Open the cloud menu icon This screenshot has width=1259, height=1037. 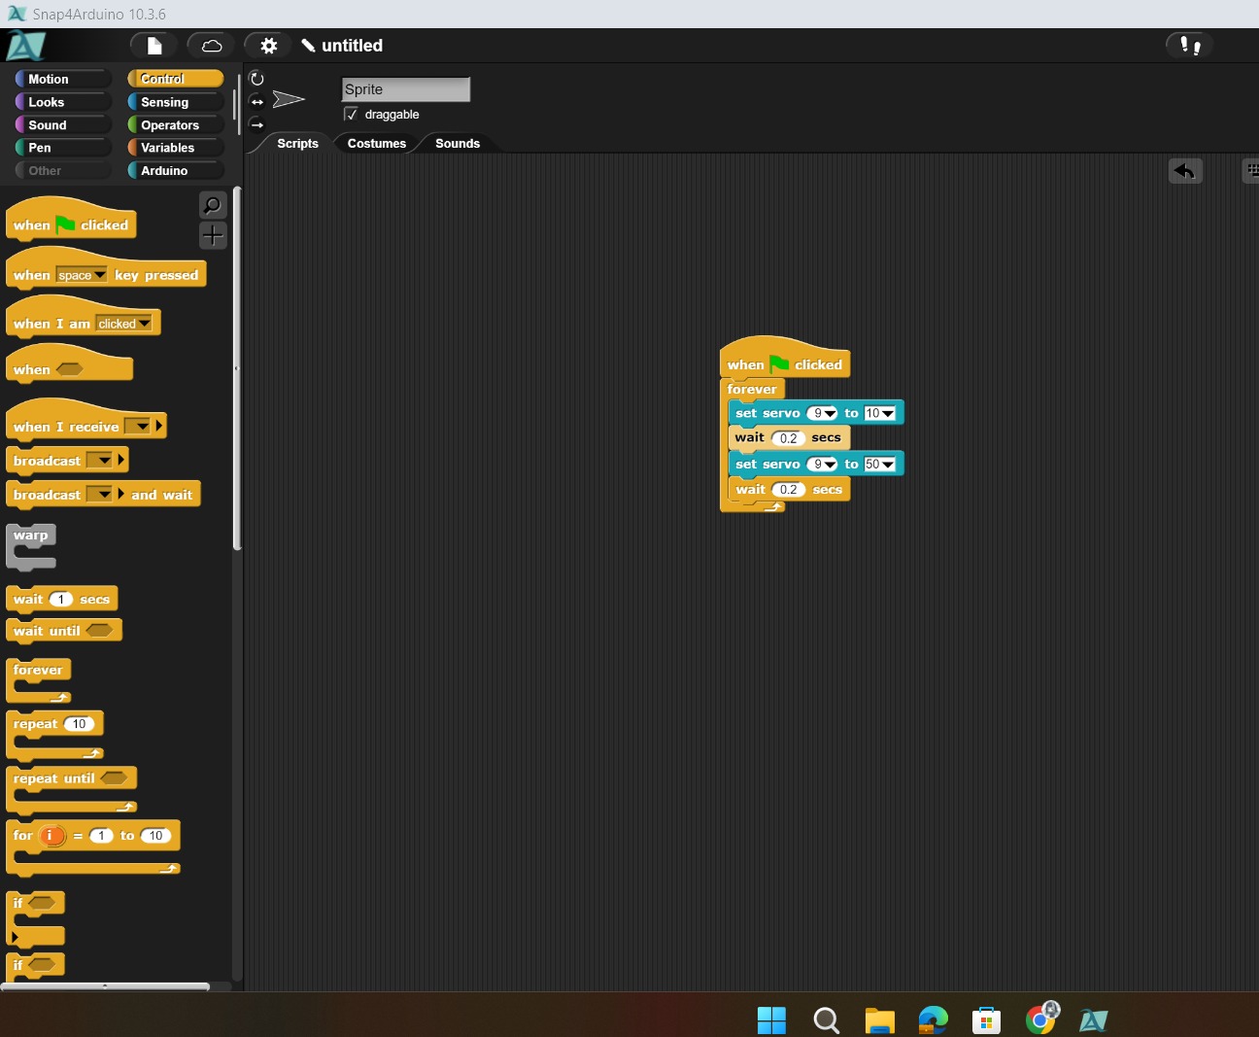(x=211, y=46)
